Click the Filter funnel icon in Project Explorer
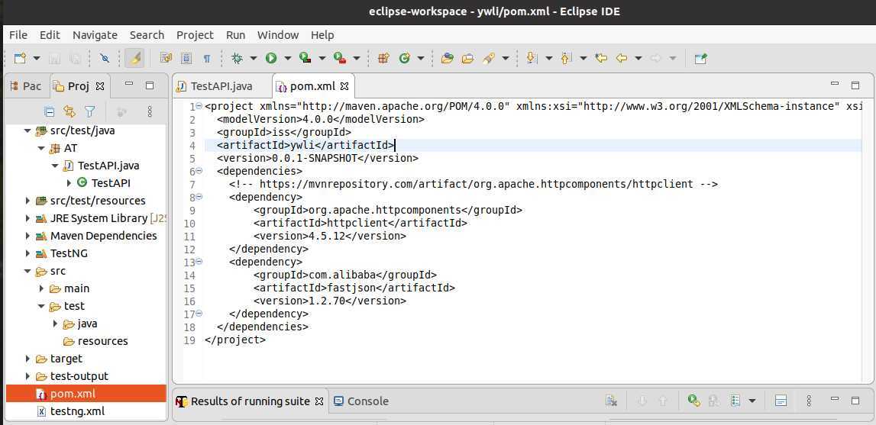This screenshot has height=425, width=876. (89, 111)
